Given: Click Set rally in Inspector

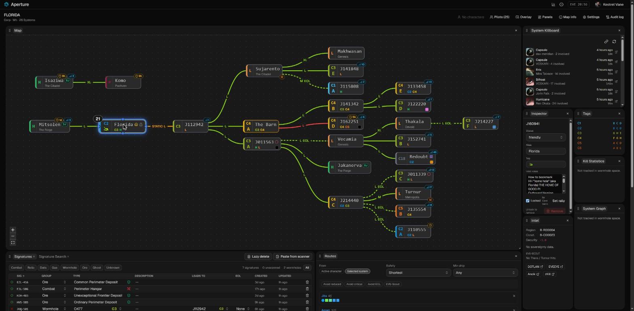Looking at the screenshot, I should click(558, 201).
